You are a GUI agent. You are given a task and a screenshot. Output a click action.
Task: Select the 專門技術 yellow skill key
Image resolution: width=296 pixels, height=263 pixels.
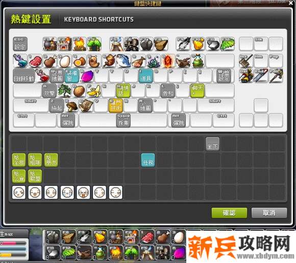pos(116,105)
